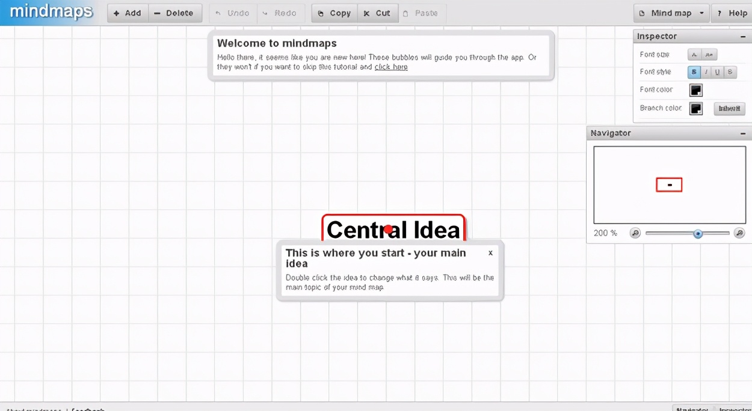Toggle underline font style
The height and width of the screenshot is (411, 752).
718,72
